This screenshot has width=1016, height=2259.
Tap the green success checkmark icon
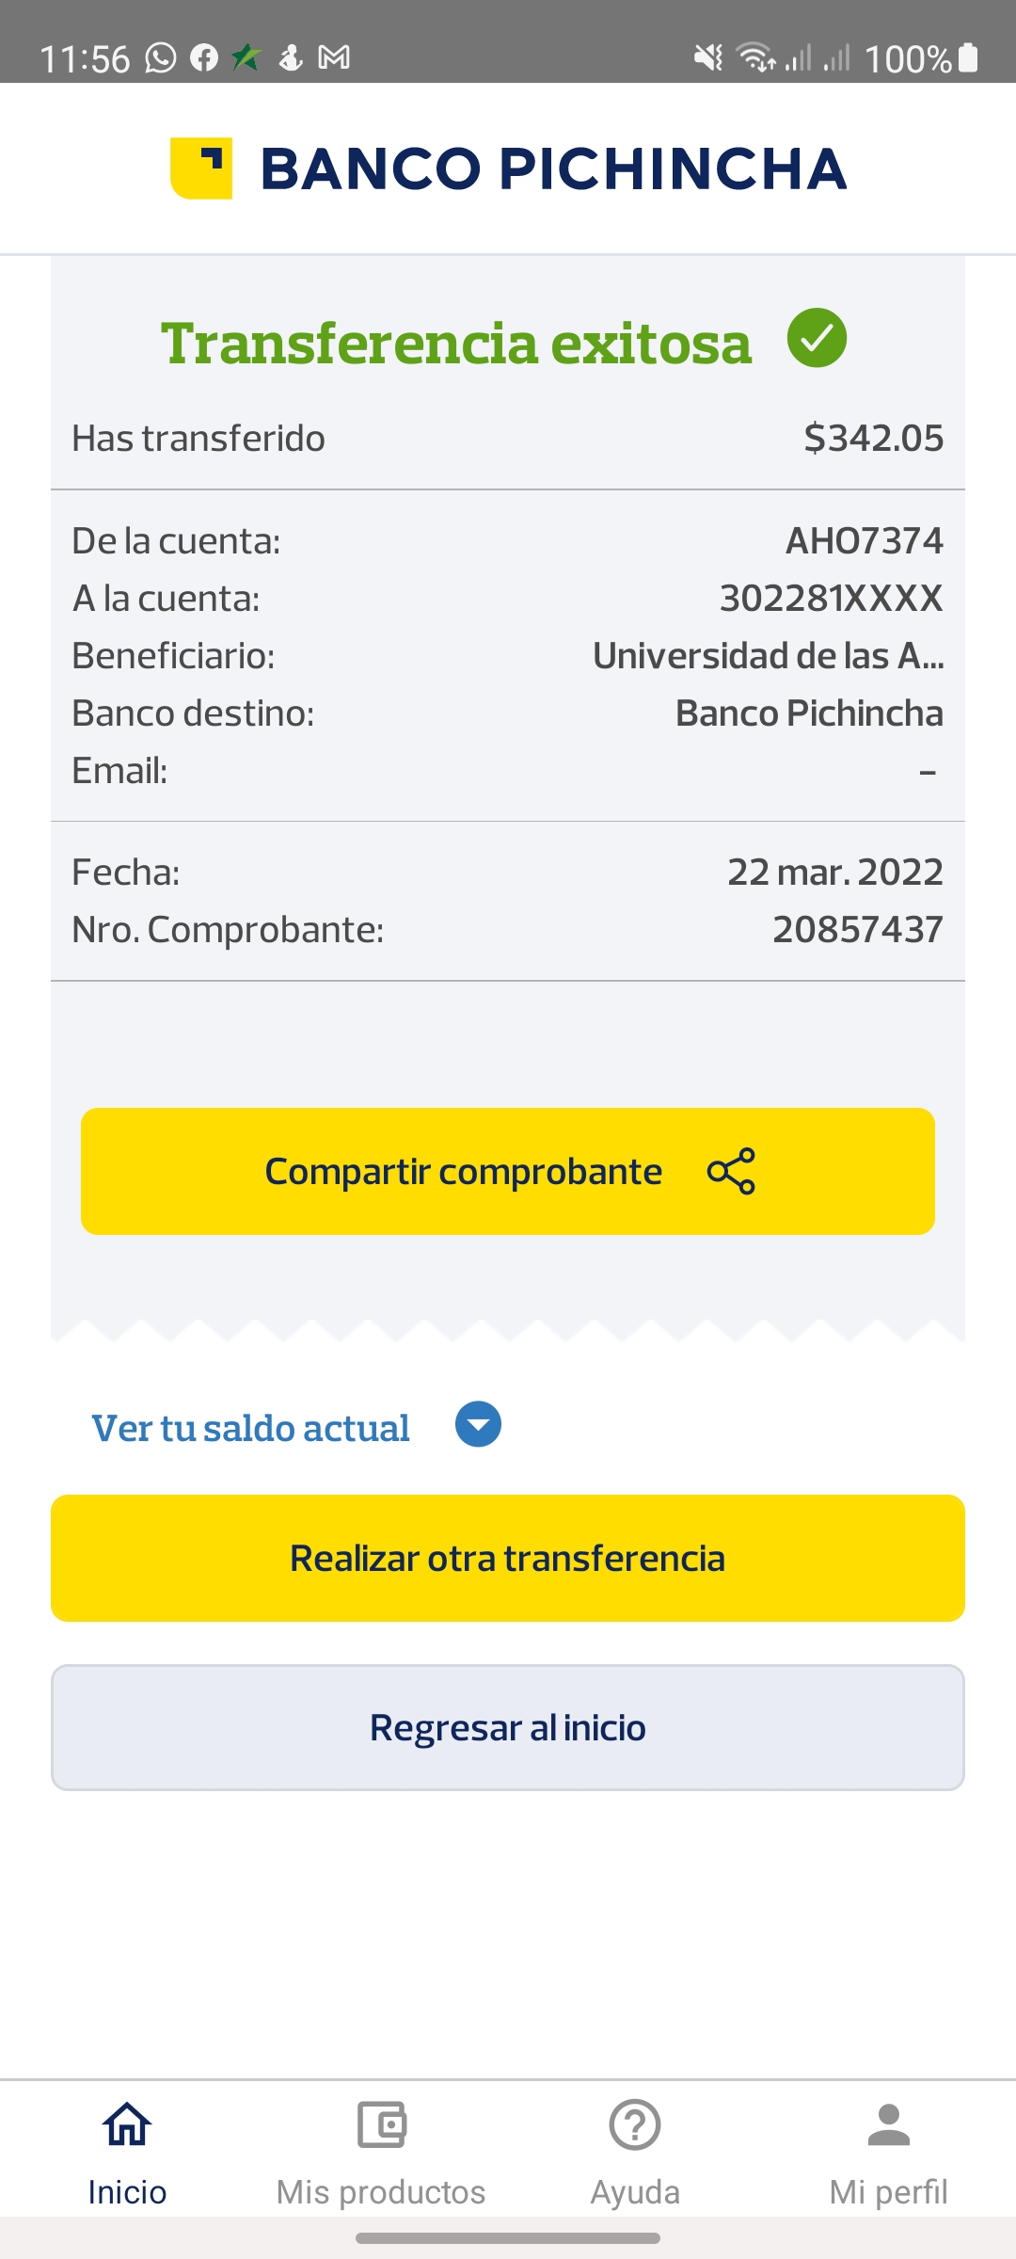click(817, 338)
